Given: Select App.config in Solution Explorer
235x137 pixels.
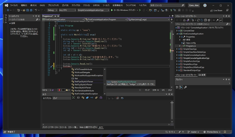Looking at the screenshot, I should pyautogui.click(x=192, y=43).
